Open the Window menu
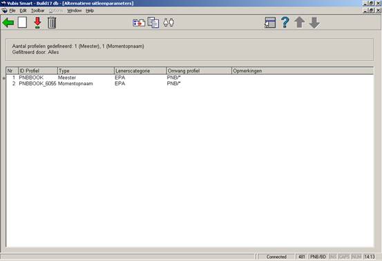382x261 pixels. [x=75, y=11]
